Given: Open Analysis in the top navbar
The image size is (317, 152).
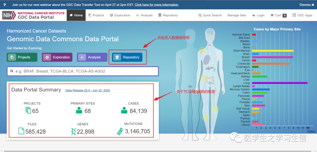Looking at the screenshot, I should coord(144,15).
